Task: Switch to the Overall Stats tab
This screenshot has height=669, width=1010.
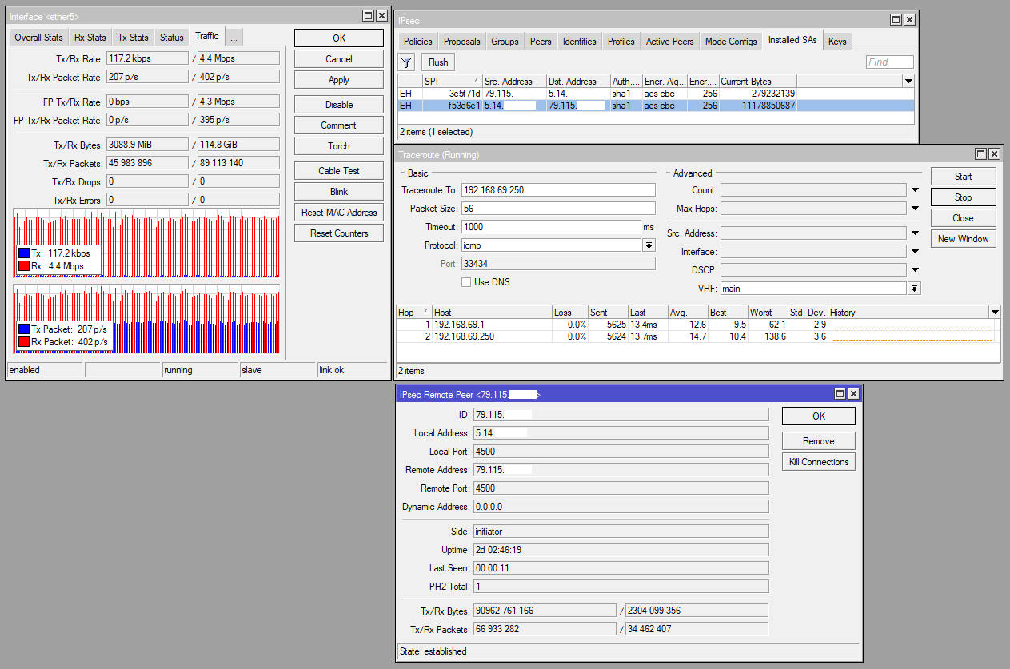Action: tap(38, 38)
